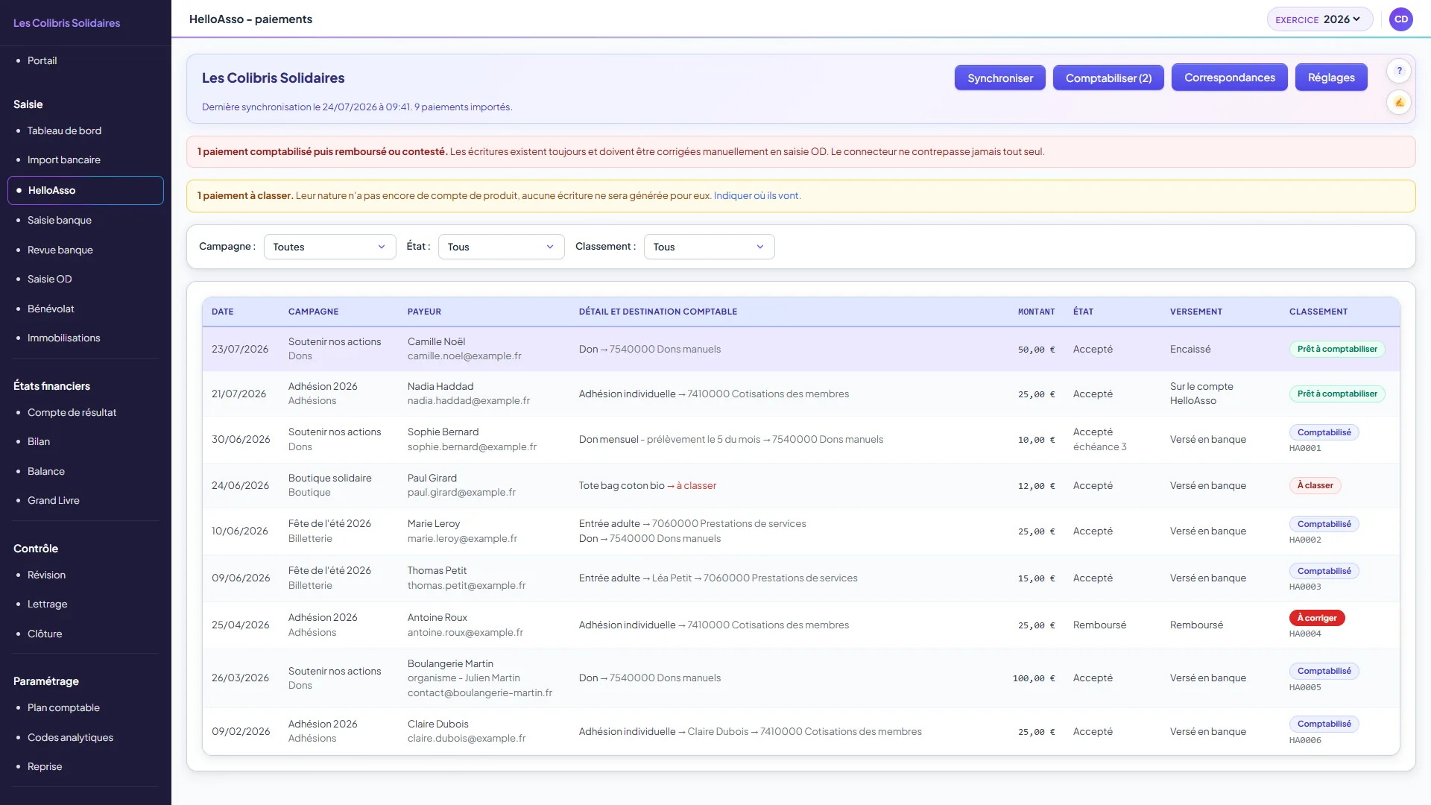Click 'Remboursé' état for Antoine Roux
The width and height of the screenshot is (1431, 805).
click(x=1099, y=625)
